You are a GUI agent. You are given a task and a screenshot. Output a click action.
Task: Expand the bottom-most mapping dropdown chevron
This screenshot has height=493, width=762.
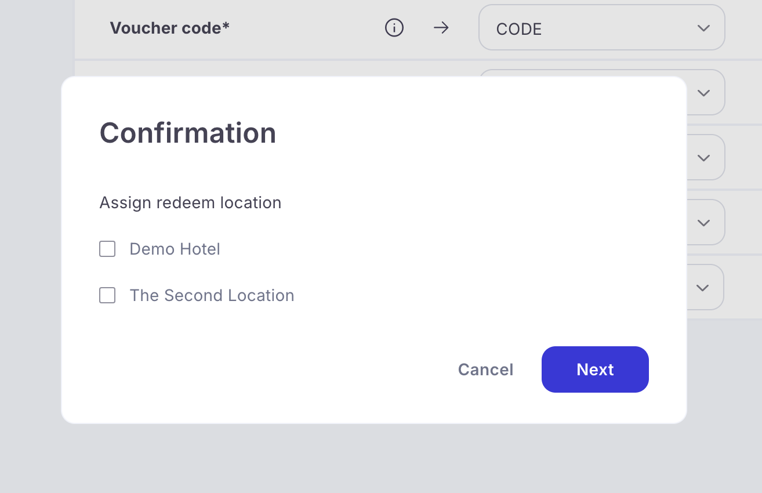702,288
